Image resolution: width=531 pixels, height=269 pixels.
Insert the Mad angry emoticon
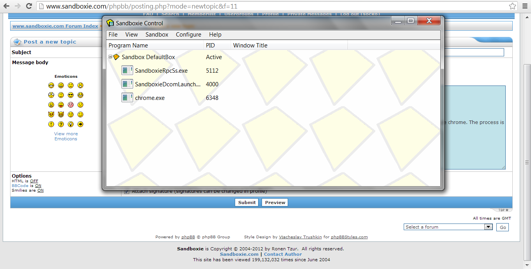click(x=51, y=105)
